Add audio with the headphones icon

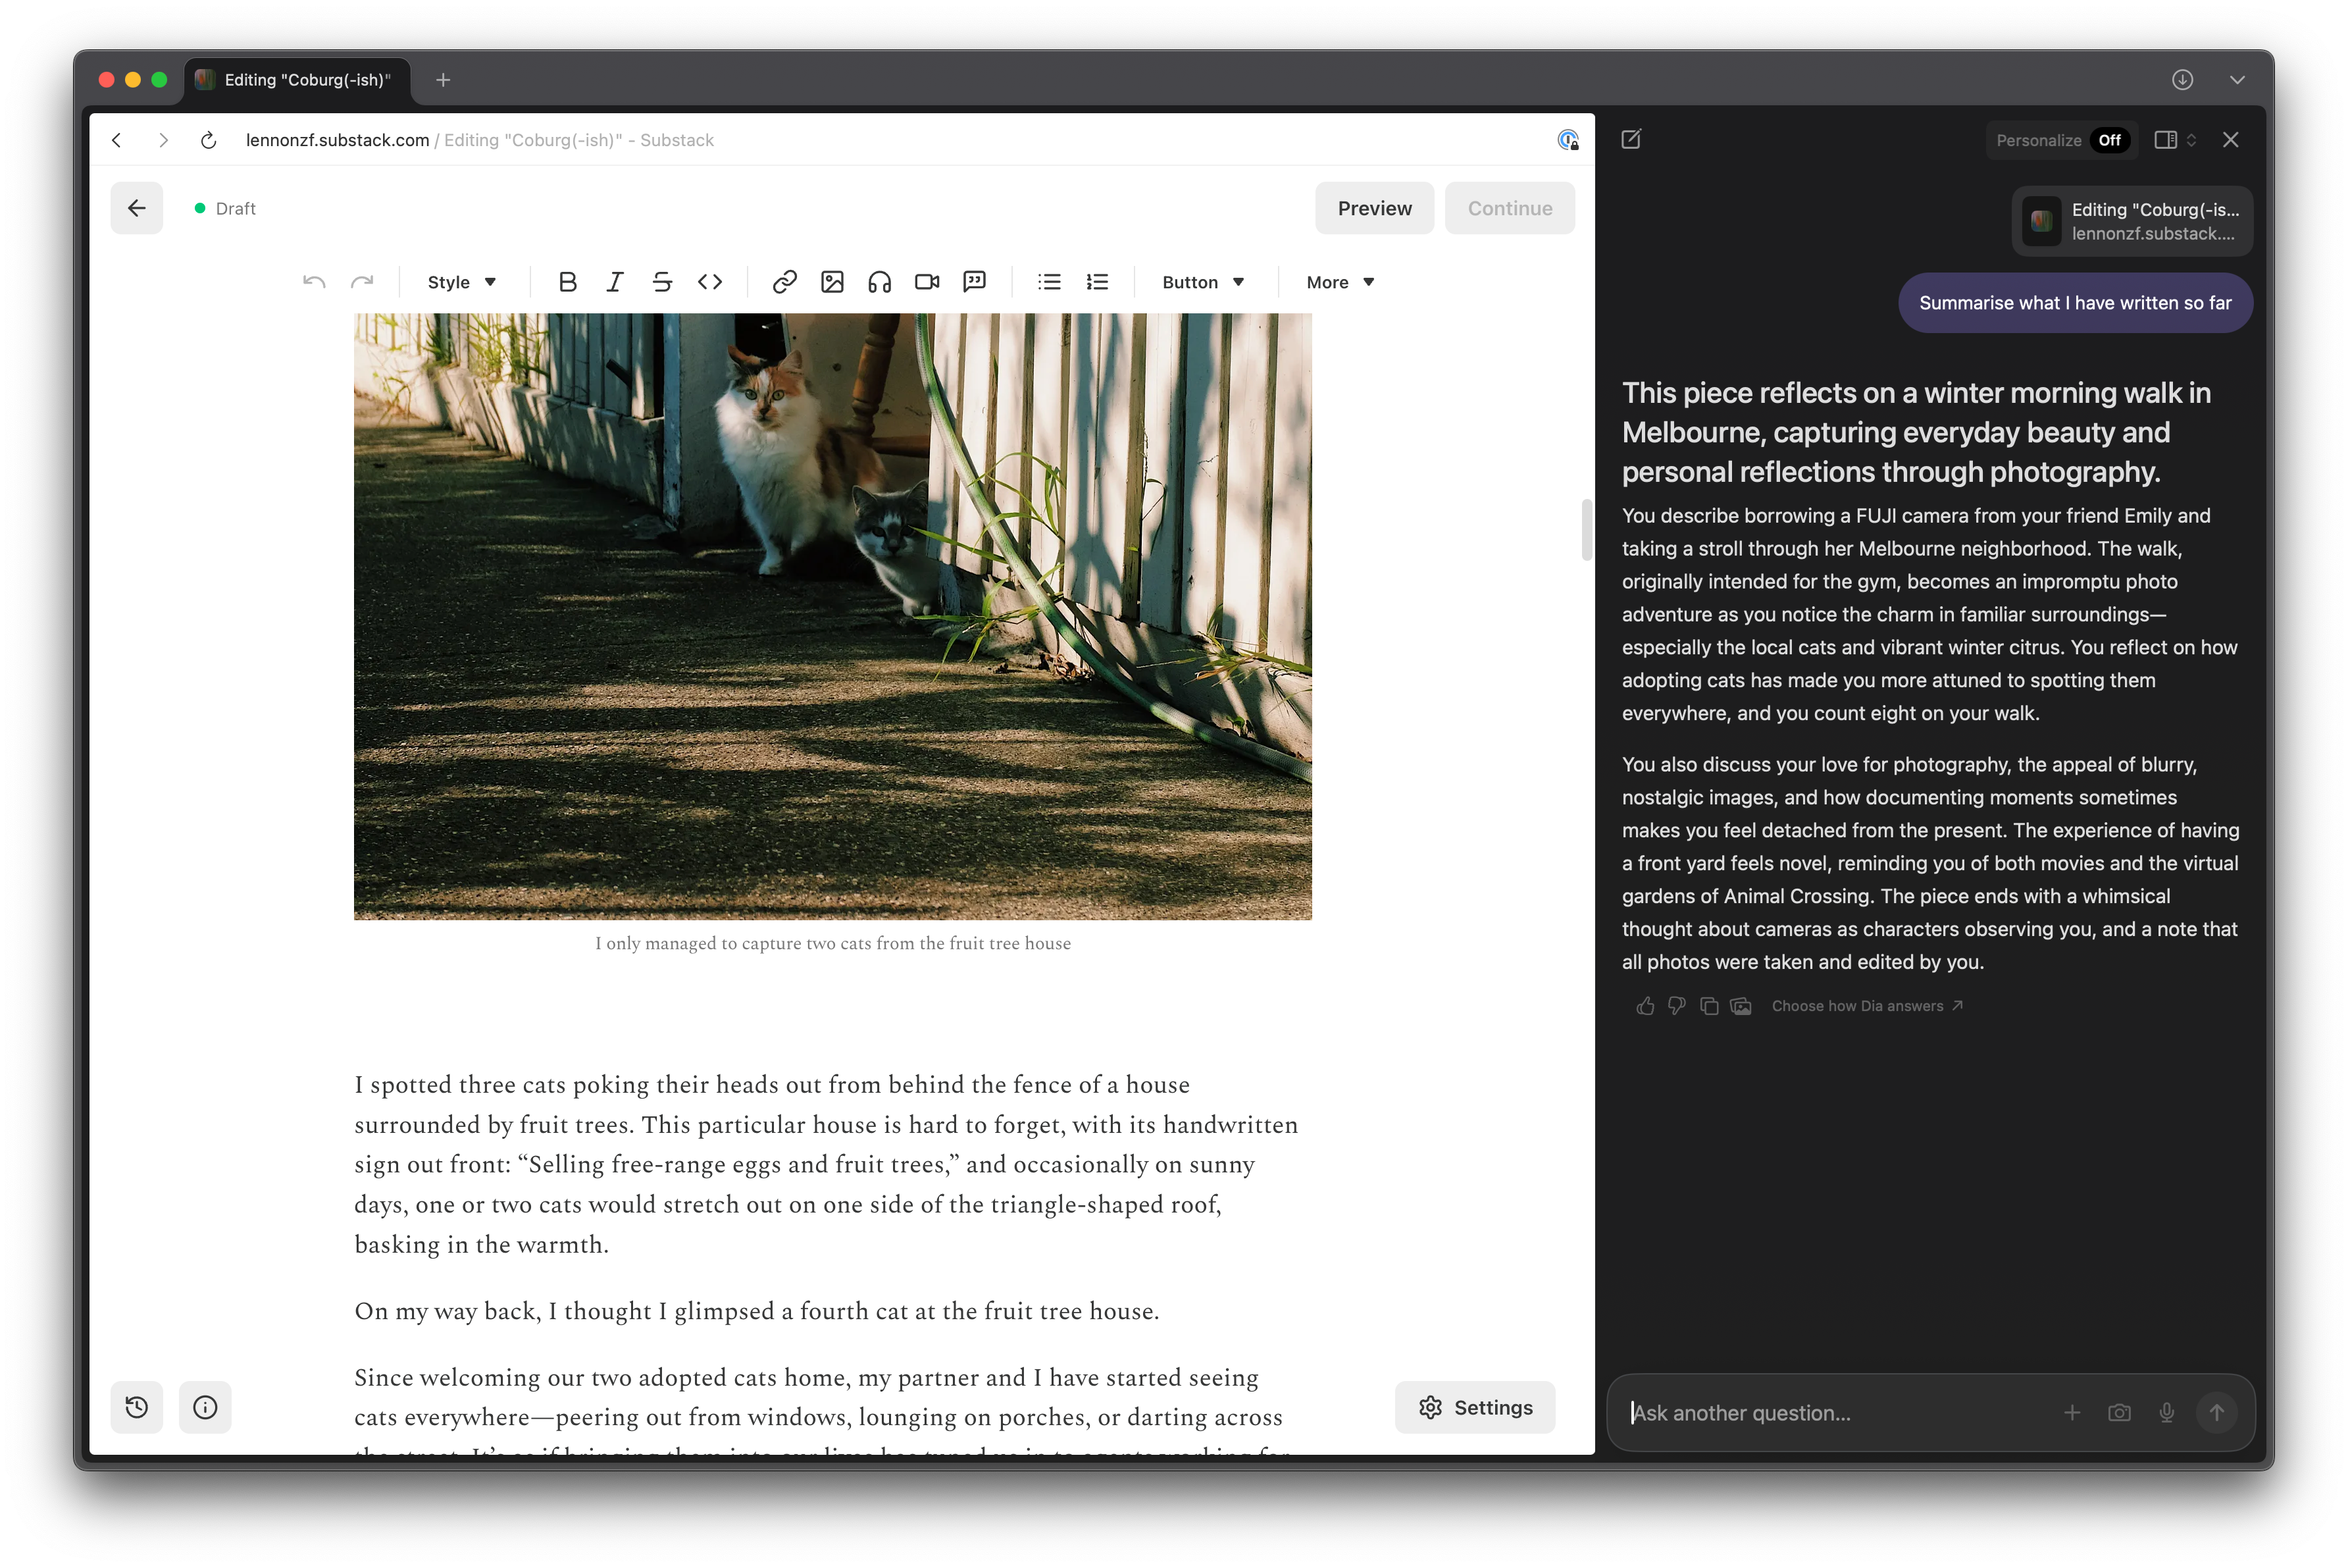[x=880, y=282]
